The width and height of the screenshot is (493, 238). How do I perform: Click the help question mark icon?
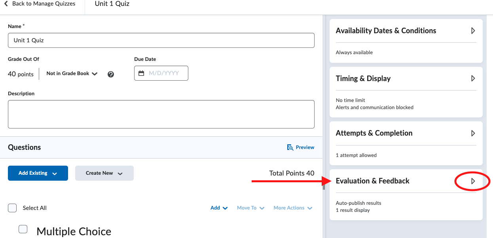pyautogui.click(x=111, y=74)
